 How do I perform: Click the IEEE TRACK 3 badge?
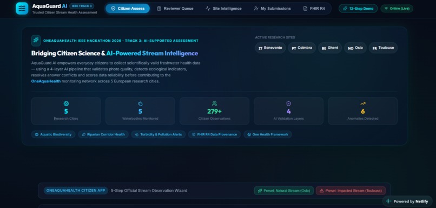point(82,6)
